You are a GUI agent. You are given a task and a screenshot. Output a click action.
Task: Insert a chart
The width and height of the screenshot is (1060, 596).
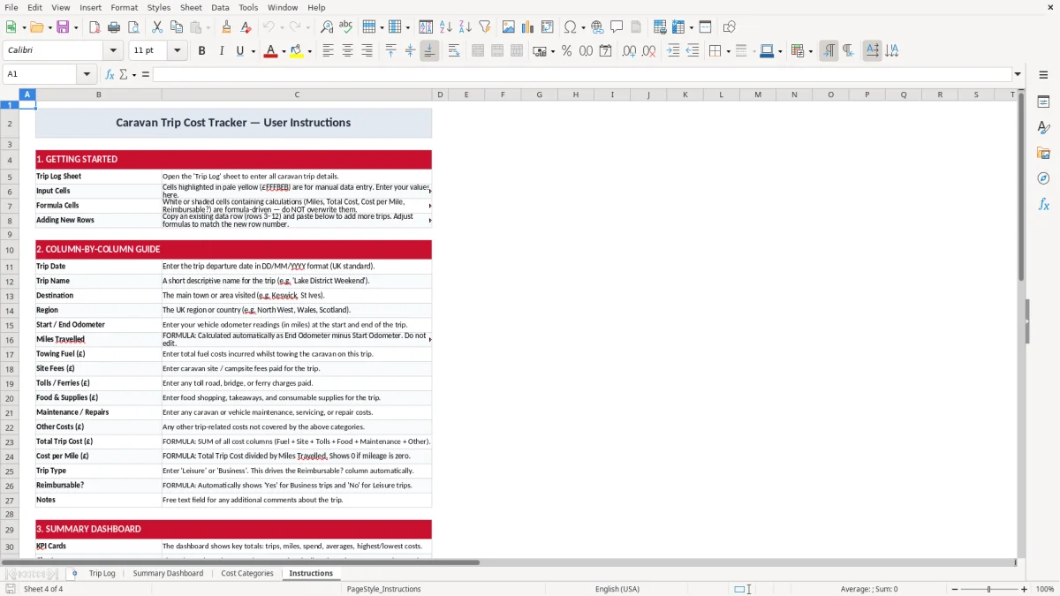click(527, 27)
